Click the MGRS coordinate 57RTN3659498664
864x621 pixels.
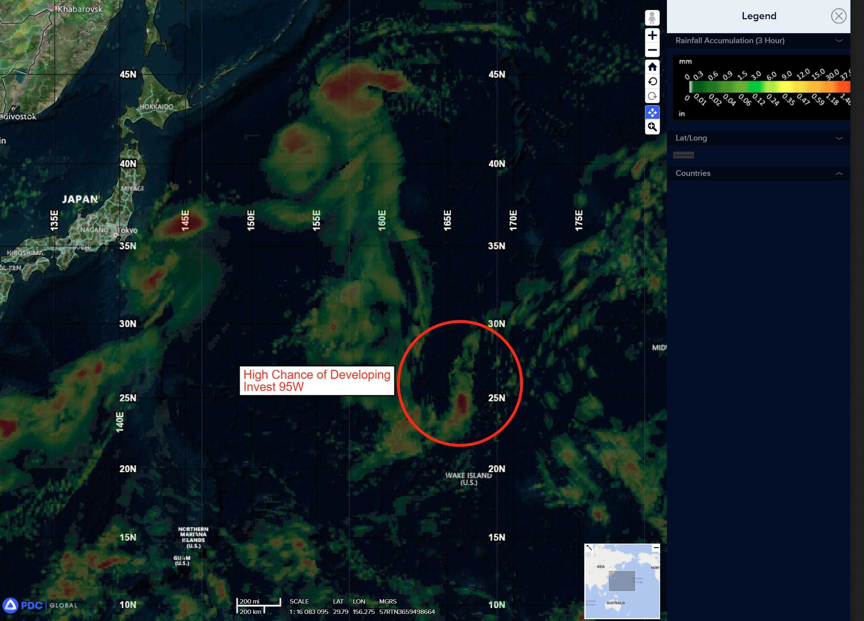407,612
